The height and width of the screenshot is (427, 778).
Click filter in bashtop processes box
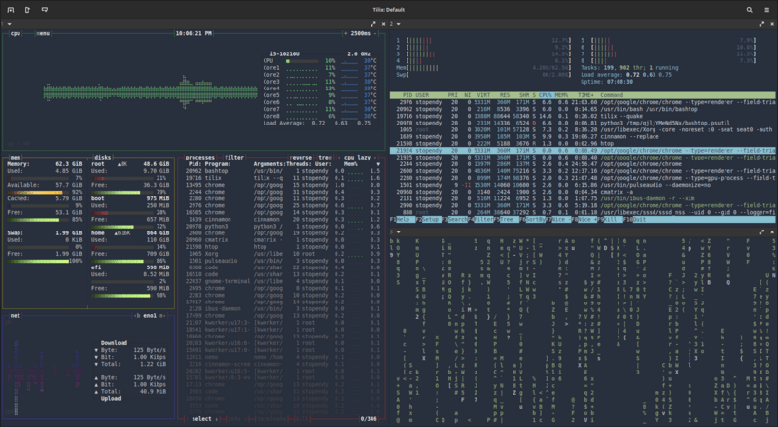pos(234,156)
